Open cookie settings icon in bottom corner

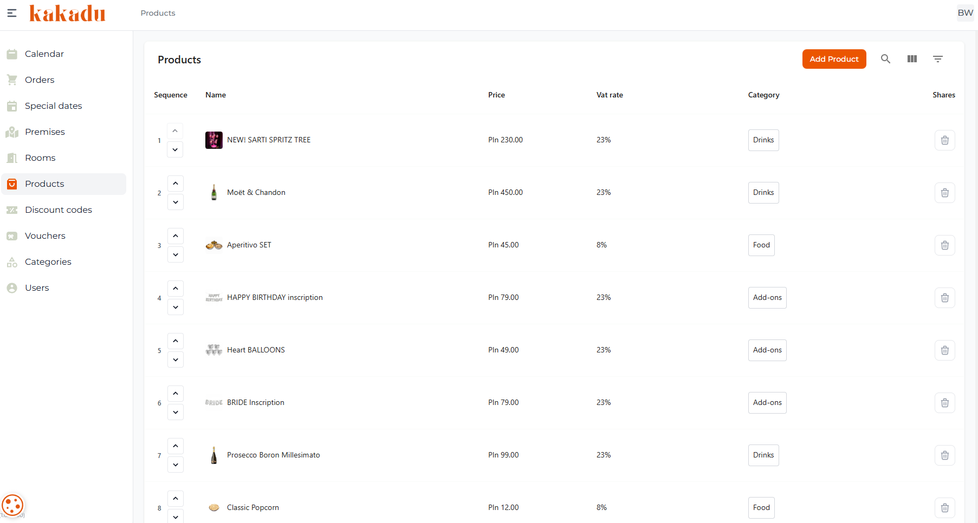12,505
